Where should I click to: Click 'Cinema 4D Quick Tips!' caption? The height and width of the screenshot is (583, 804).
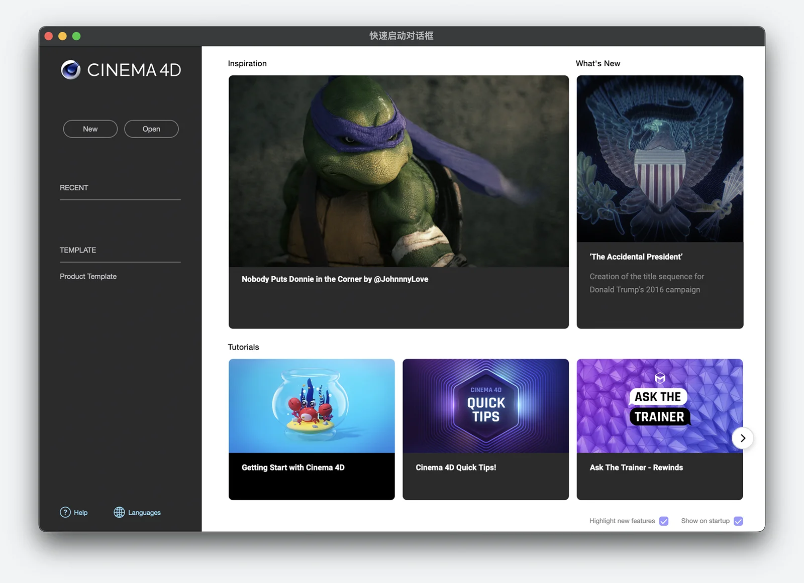[x=456, y=468]
